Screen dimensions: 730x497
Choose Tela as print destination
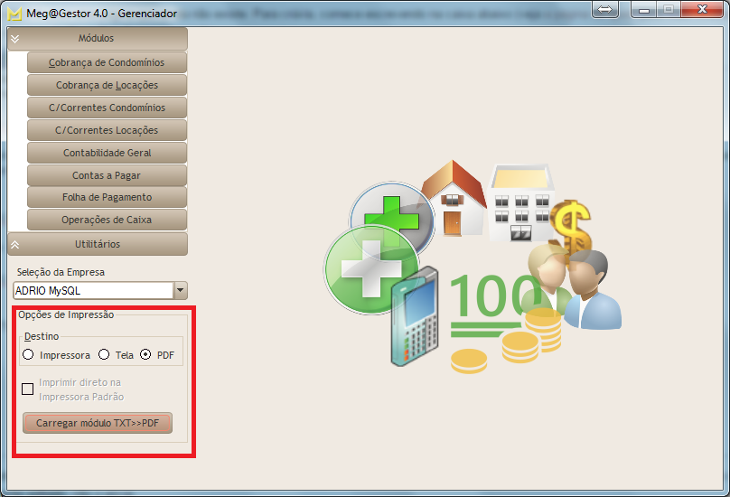point(104,355)
